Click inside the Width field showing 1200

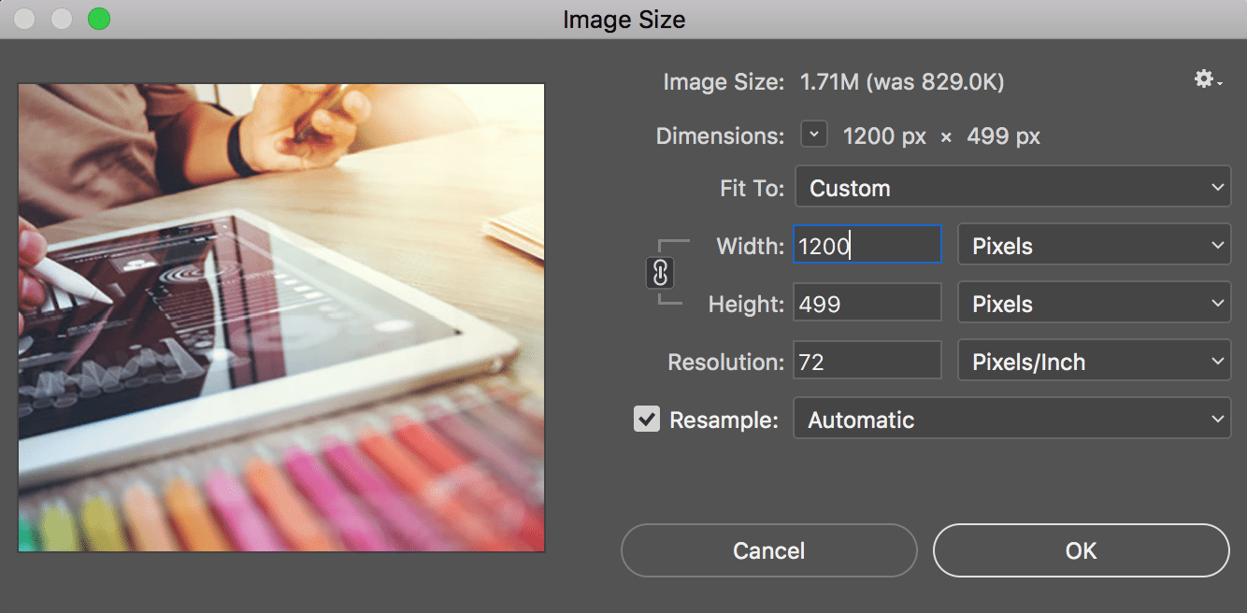pos(865,244)
